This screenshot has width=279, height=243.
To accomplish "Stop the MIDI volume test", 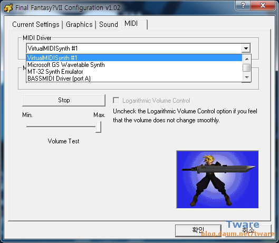I will [64, 100].
